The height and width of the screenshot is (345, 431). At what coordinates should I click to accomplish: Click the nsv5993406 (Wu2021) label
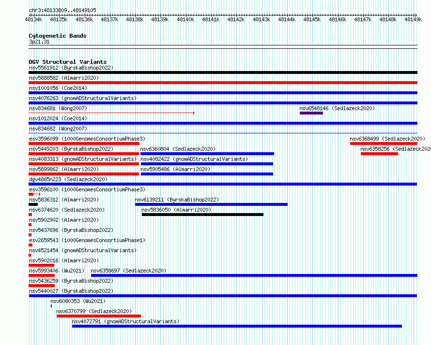[57, 271]
